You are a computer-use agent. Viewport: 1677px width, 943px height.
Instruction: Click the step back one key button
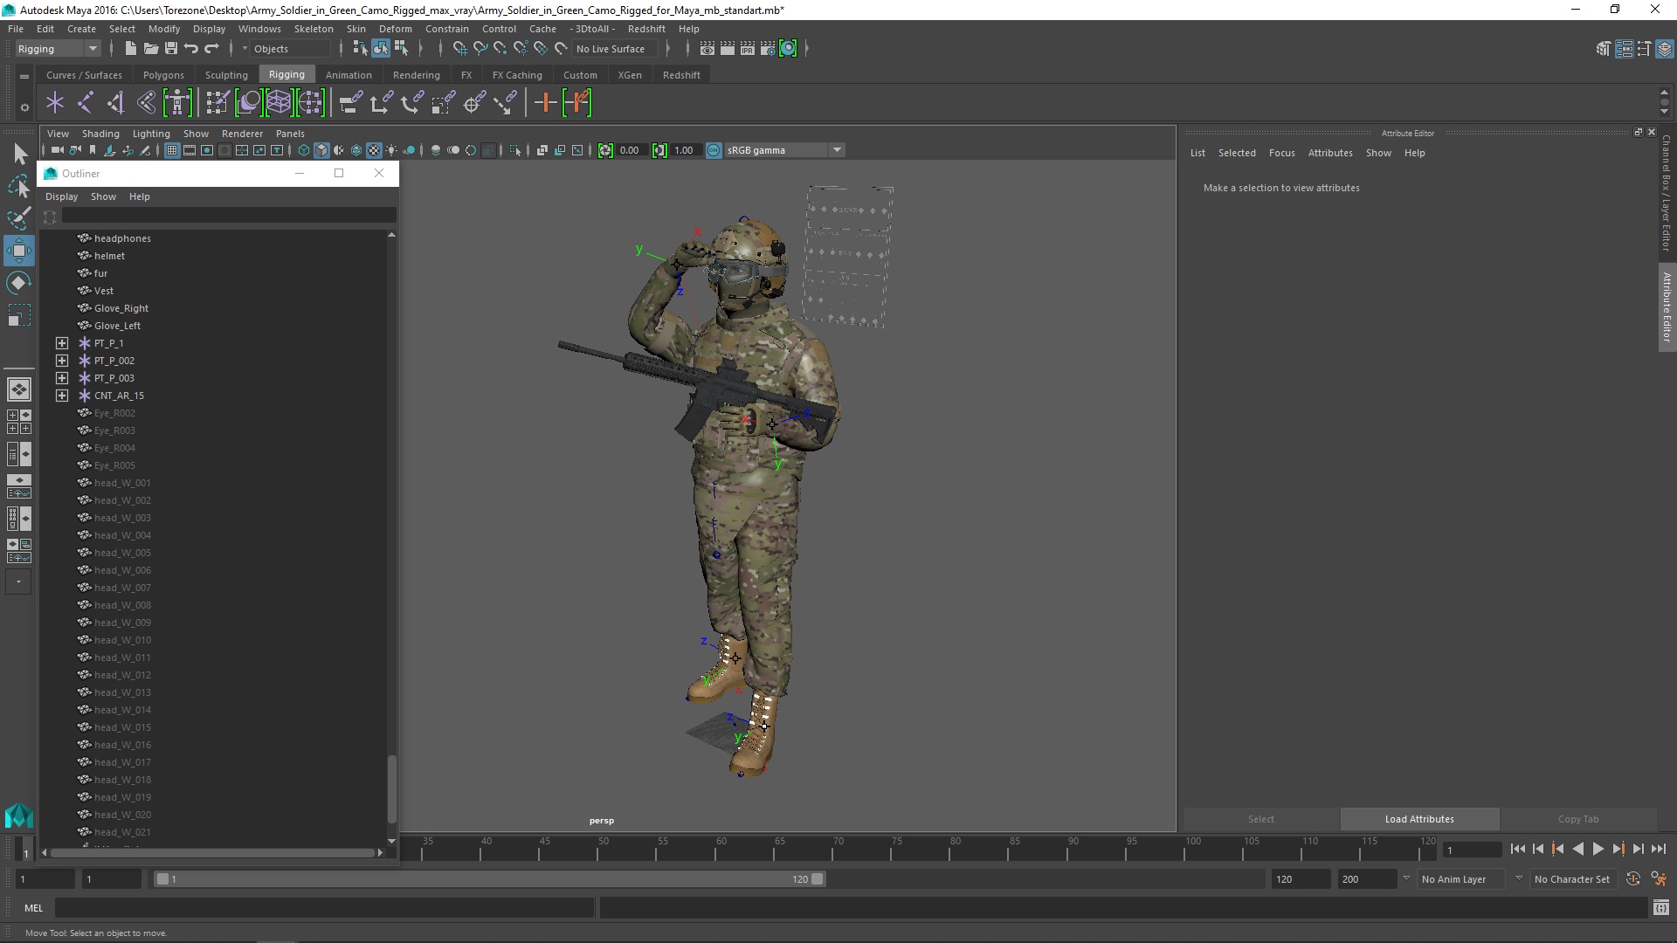[1558, 849]
